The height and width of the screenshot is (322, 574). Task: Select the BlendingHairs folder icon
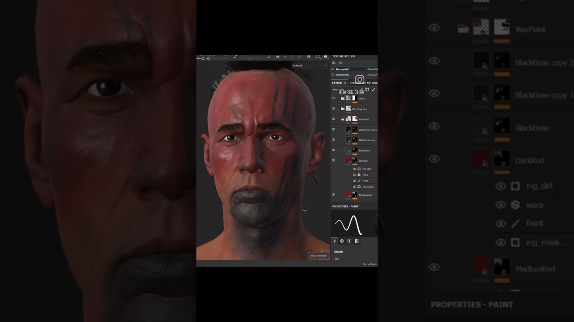[x=343, y=109]
